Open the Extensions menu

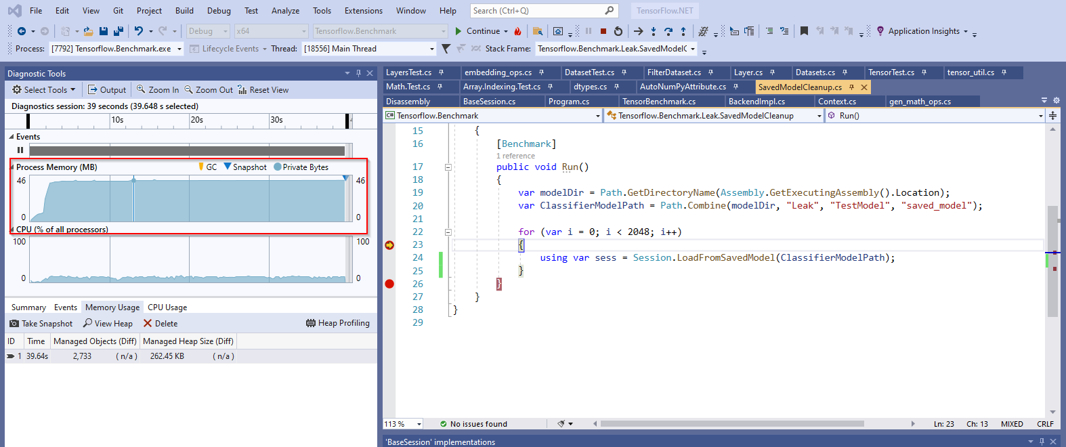pyautogui.click(x=364, y=11)
